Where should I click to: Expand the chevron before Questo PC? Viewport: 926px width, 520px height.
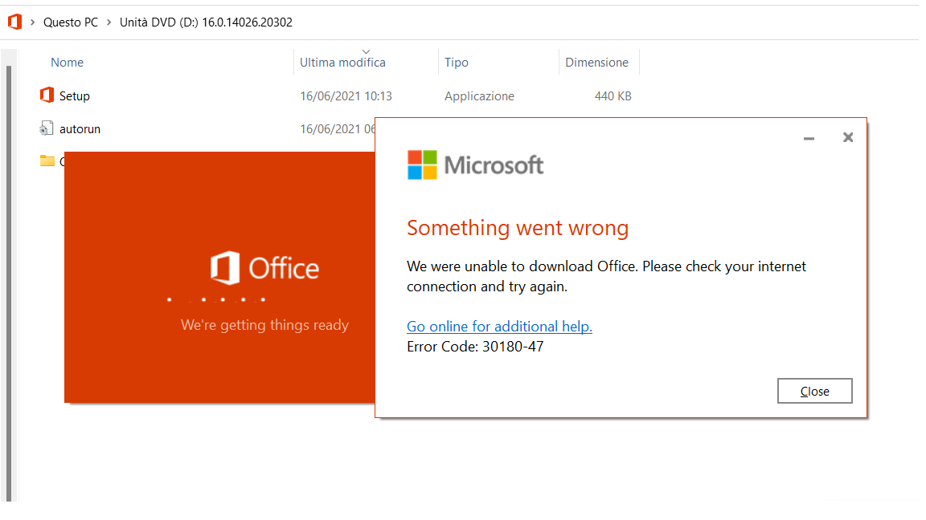(32, 22)
